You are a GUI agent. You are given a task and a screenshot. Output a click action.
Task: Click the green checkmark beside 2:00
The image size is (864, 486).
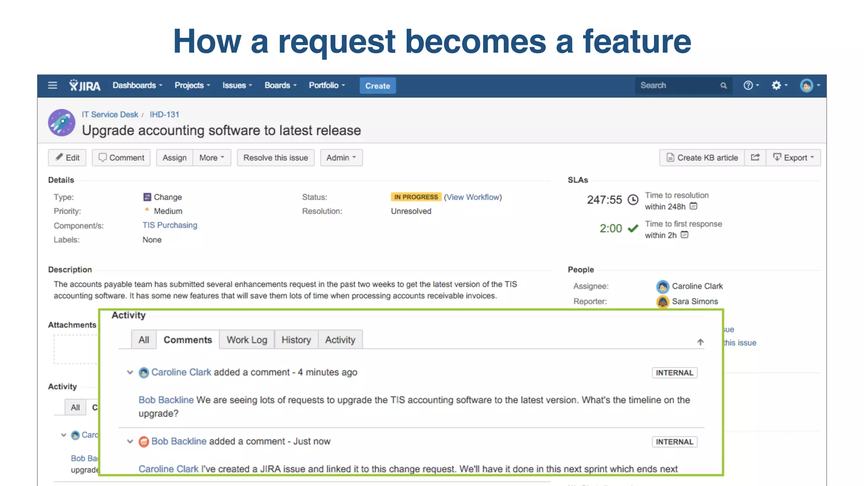[633, 228]
